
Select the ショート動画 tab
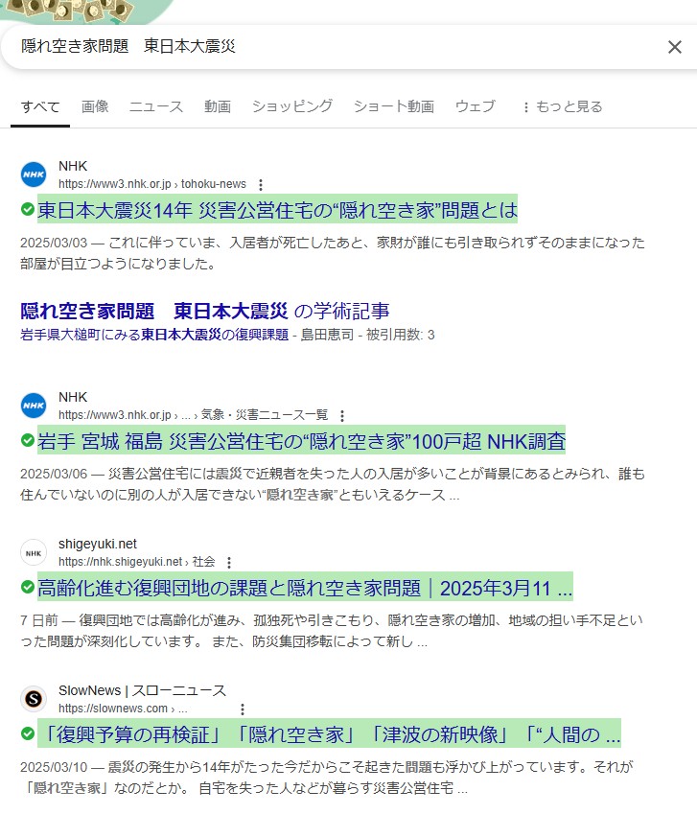(394, 106)
